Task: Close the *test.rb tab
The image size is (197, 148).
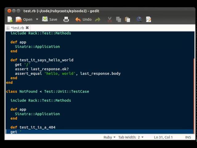Action: click(x=27, y=28)
